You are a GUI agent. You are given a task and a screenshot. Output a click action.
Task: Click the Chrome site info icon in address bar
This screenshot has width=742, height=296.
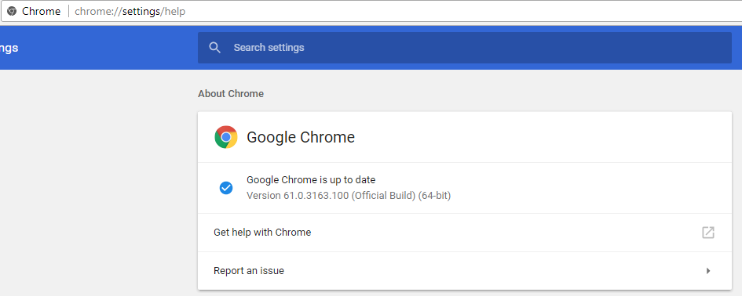pyautogui.click(x=12, y=11)
